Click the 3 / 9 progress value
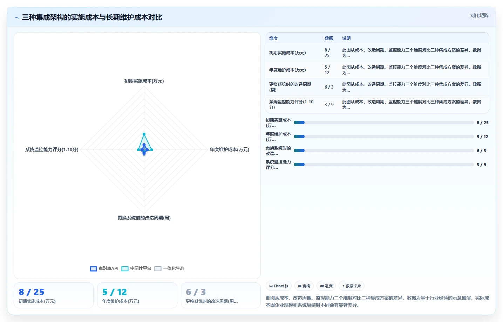503x322 pixels. (x=481, y=164)
